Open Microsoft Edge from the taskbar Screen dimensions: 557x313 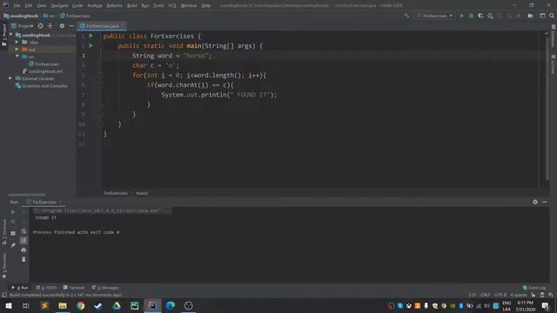tap(171, 305)
